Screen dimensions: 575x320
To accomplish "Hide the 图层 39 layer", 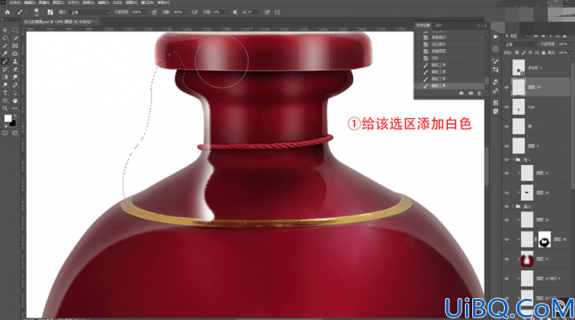I will tap(506, 87).
